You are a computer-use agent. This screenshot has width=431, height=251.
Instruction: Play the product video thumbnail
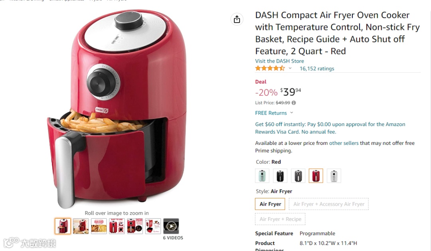click(x=171, y=226)
